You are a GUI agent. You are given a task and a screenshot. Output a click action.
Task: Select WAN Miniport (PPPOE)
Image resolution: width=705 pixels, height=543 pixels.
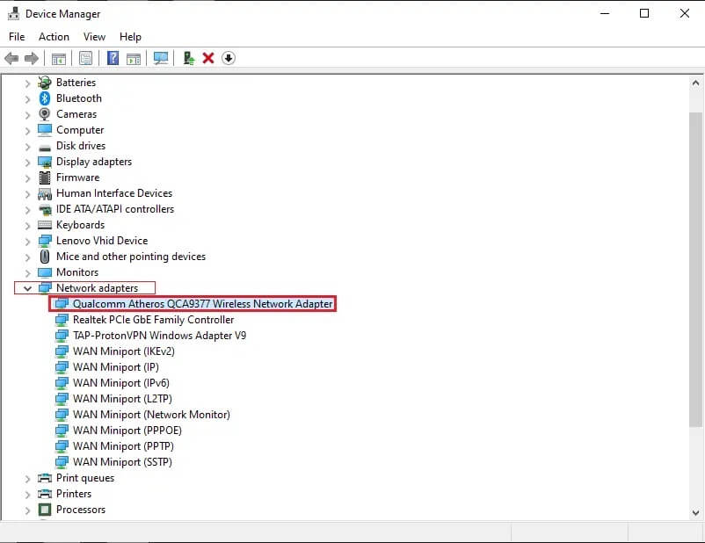click(x=127, y=431)
